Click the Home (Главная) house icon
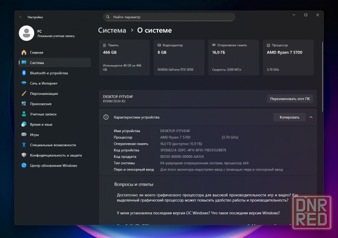This screenshot has width=338, height=238. [x=24, y=52]
